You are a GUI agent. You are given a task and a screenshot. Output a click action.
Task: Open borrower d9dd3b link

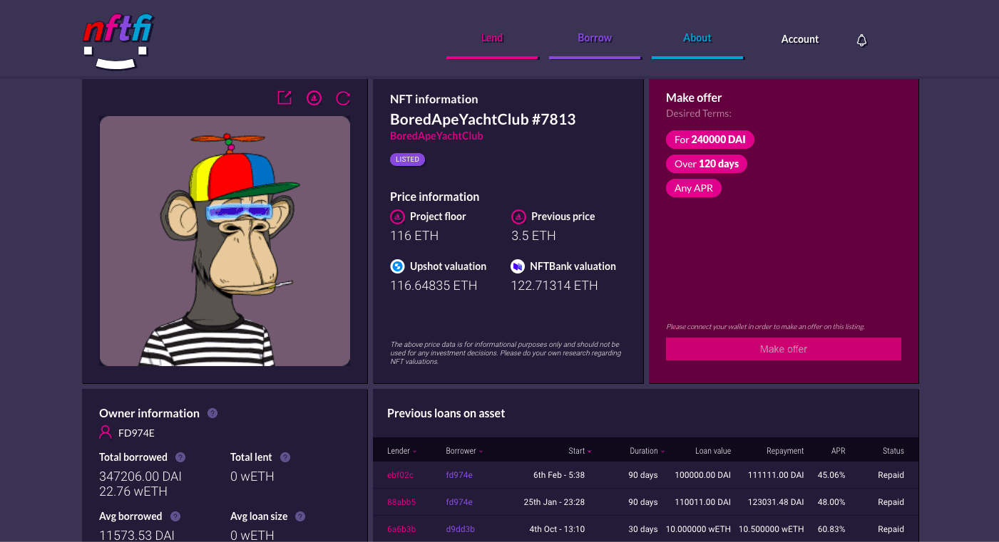click(x=460, y=529)
